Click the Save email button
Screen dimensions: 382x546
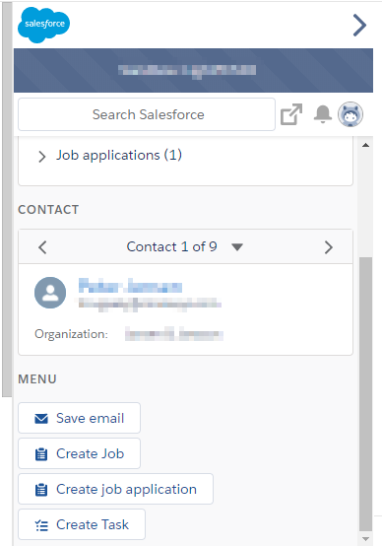[80, 418]
